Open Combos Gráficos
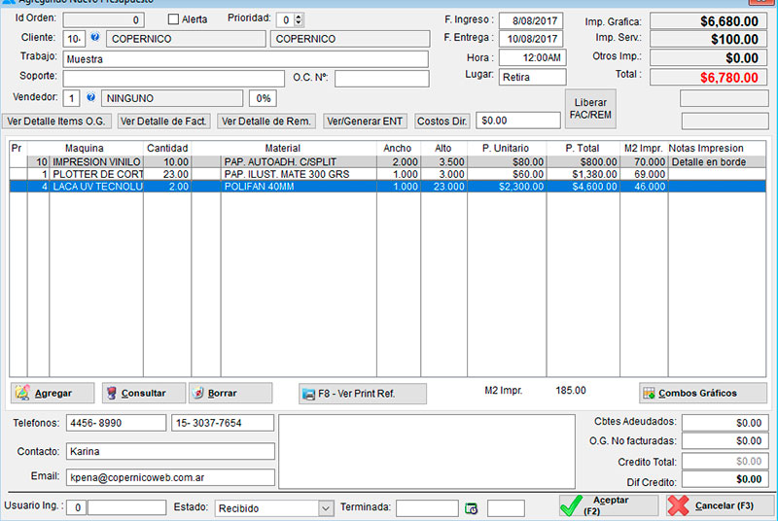The width and height of the screenshot is (778, 521). pyautogui.click(x=702, y=394)
